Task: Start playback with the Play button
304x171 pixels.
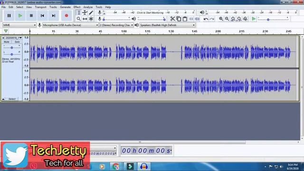Action: 20,16
